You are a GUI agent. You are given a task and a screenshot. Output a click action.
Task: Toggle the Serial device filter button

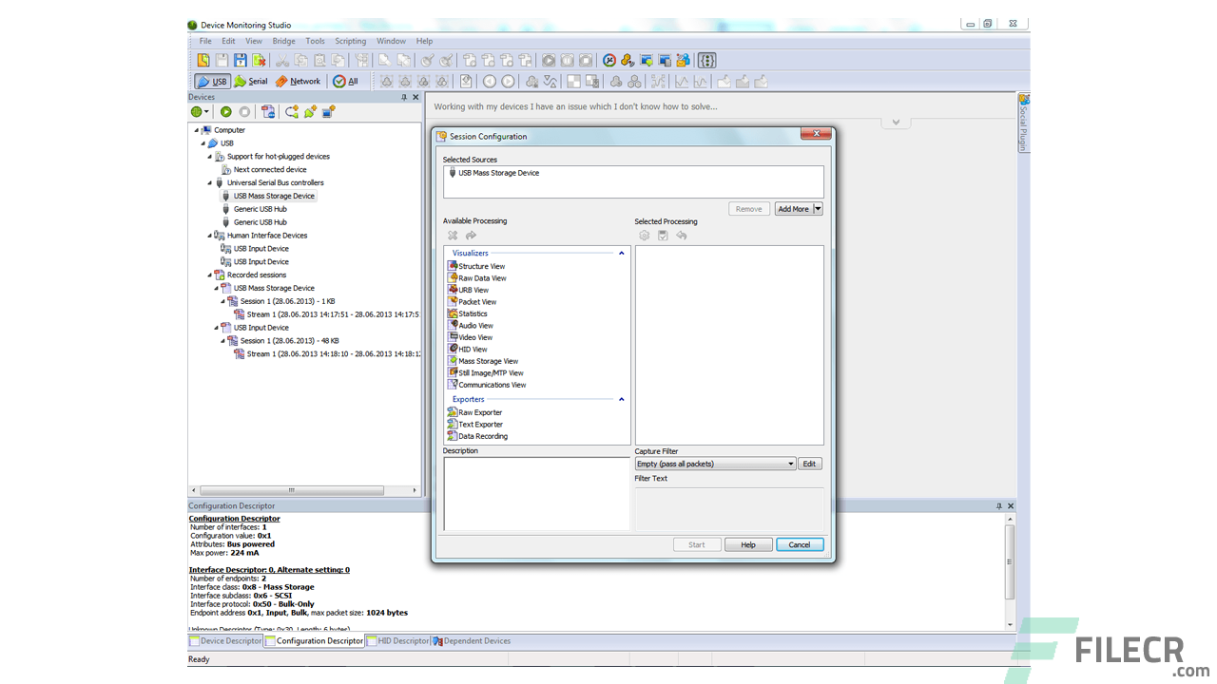(251, 82)
